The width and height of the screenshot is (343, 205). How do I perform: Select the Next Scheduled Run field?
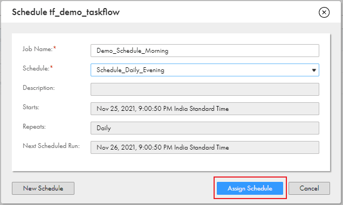tap(205, 147)
